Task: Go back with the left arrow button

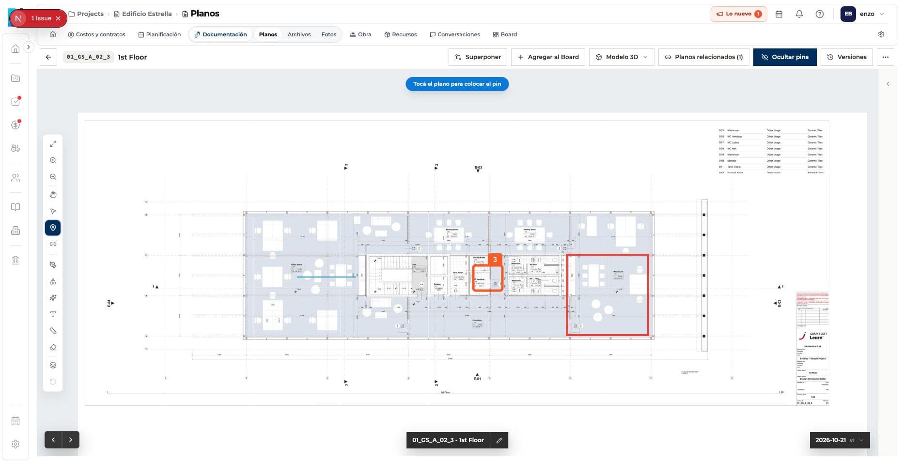Action: click(x=48, y=57)
